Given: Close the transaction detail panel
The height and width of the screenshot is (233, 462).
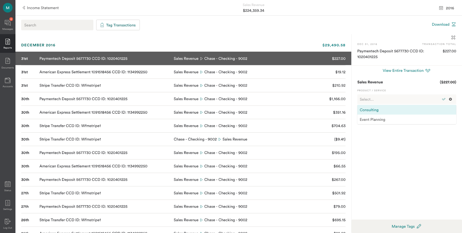Looking at the screenshot, I should [453, 37].
